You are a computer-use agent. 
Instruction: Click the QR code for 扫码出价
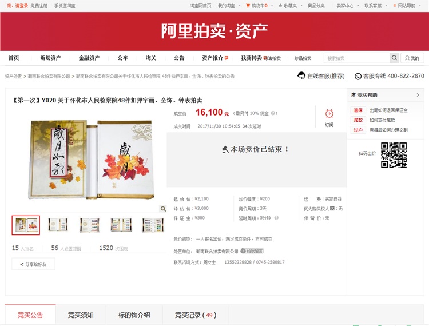(394, 154)
